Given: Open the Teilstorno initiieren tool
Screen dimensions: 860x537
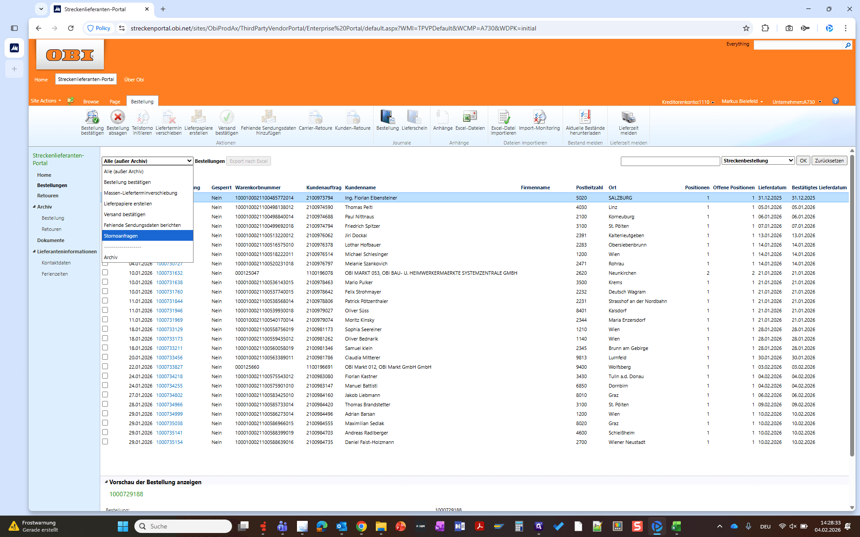Looking at the screenshot, I should coord(142,117).
